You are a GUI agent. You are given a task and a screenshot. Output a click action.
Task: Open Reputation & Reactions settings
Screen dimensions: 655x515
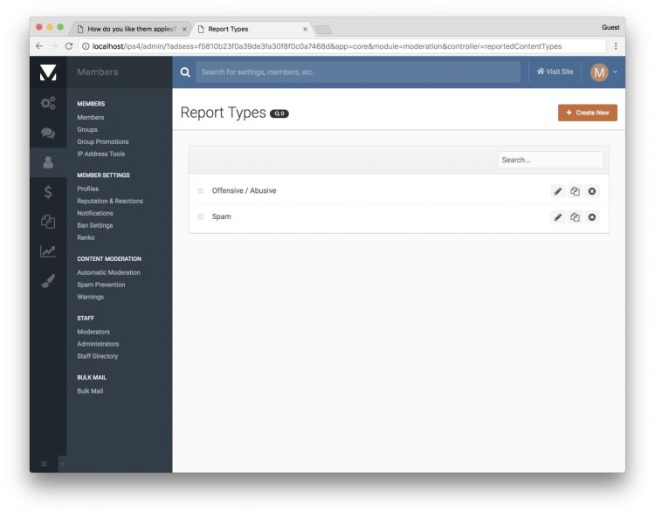[110, 201]
